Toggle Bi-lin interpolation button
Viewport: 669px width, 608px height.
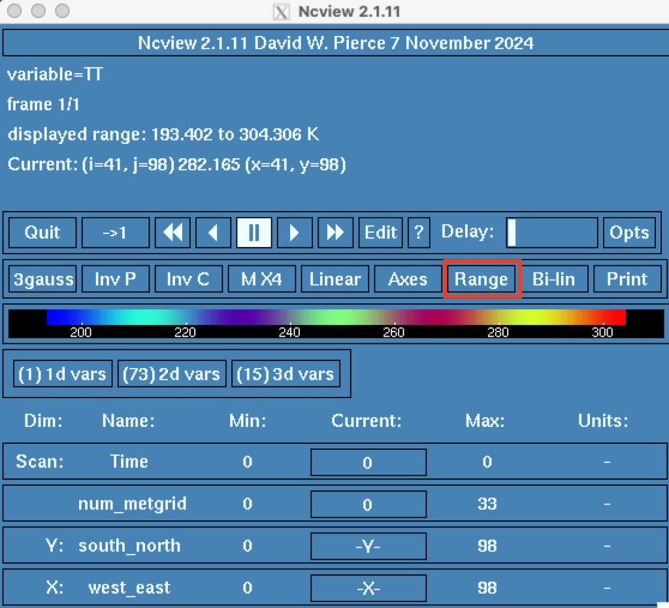point(554,279)
